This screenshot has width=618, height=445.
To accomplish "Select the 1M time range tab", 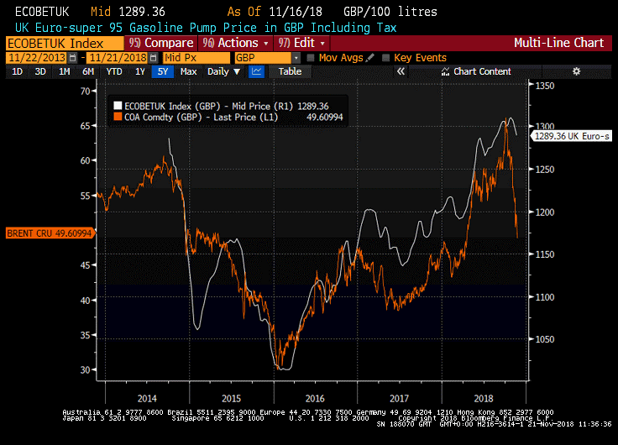I will coord(65,71).
